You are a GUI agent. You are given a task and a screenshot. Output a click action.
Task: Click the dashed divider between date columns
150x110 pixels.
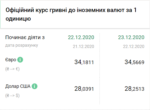[99, 69]
